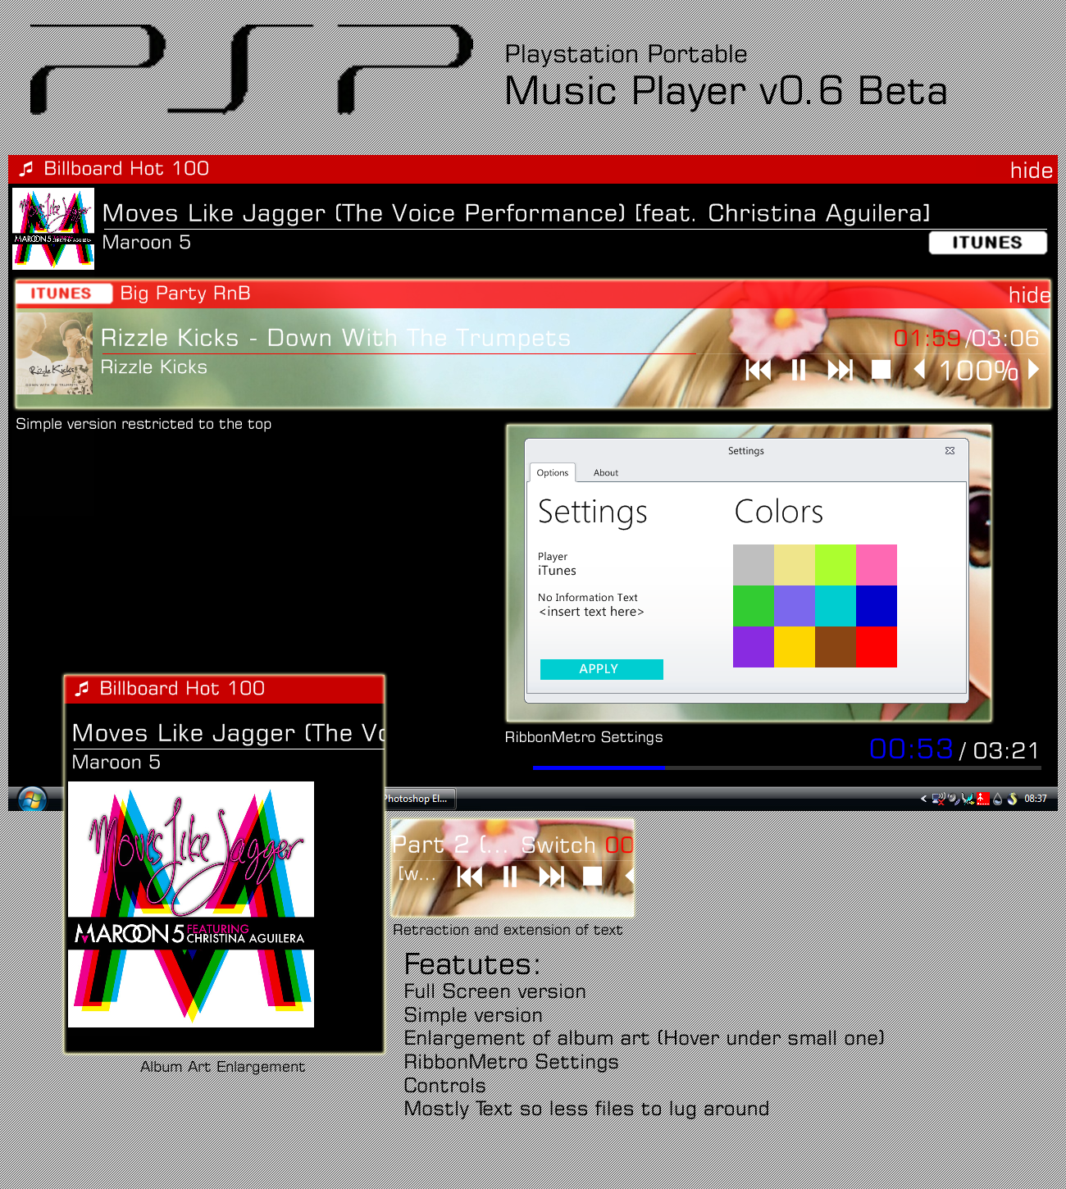
Task: Click Rizzle Kicks - Down With The Trumpets title
Action: 335,338
